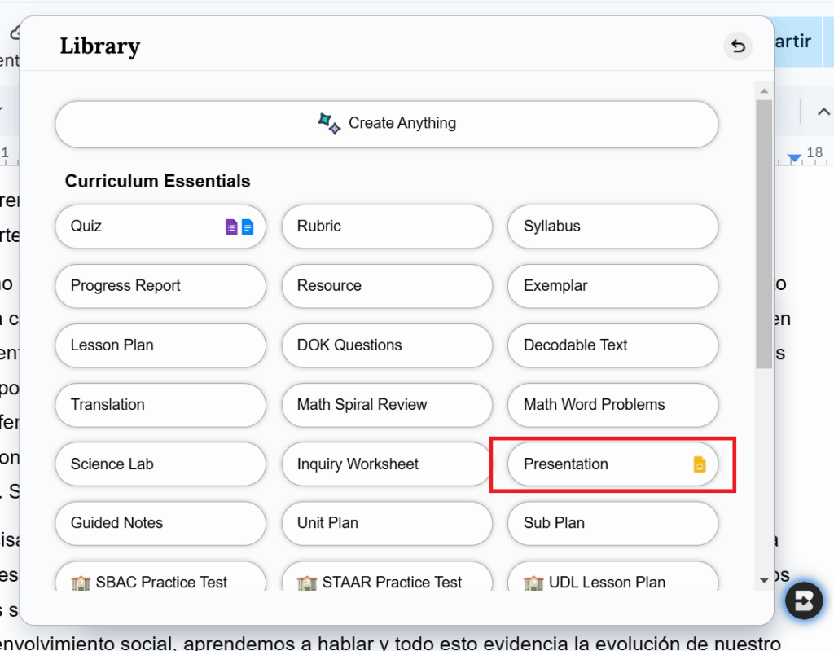834x651 pixels.
Task: Select the Rubric option
Action: 387,227
